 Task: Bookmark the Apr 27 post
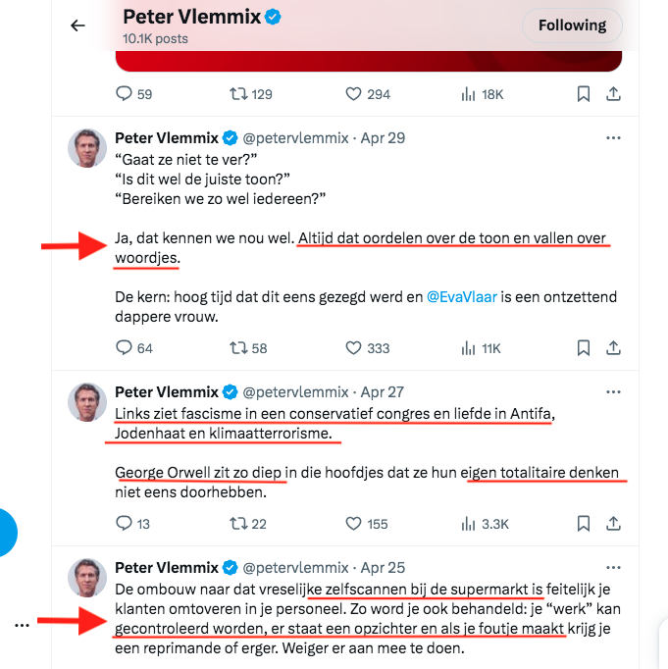coord(583,524)
